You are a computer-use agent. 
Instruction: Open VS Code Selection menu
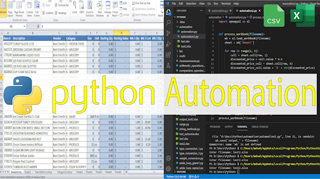[191, 3]
